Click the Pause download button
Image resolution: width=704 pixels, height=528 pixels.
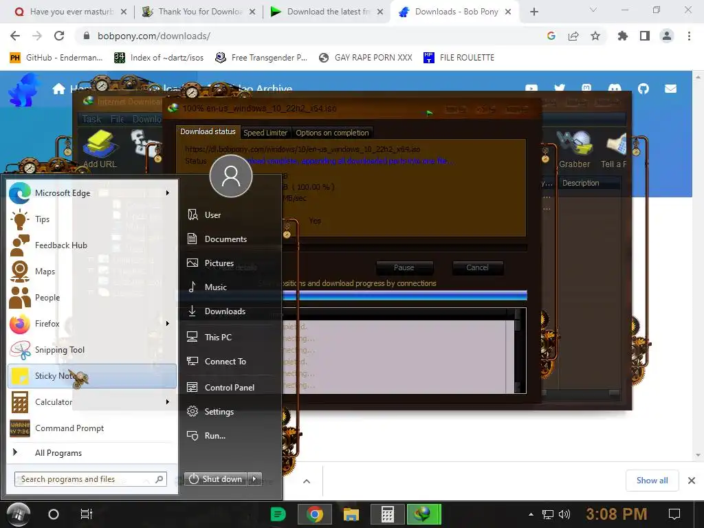point(404,267)
